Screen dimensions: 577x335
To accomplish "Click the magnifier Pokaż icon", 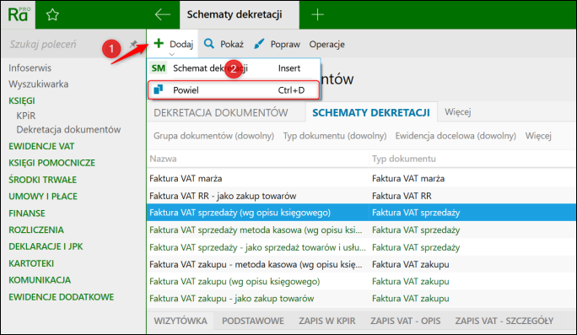I will [209, 44].
